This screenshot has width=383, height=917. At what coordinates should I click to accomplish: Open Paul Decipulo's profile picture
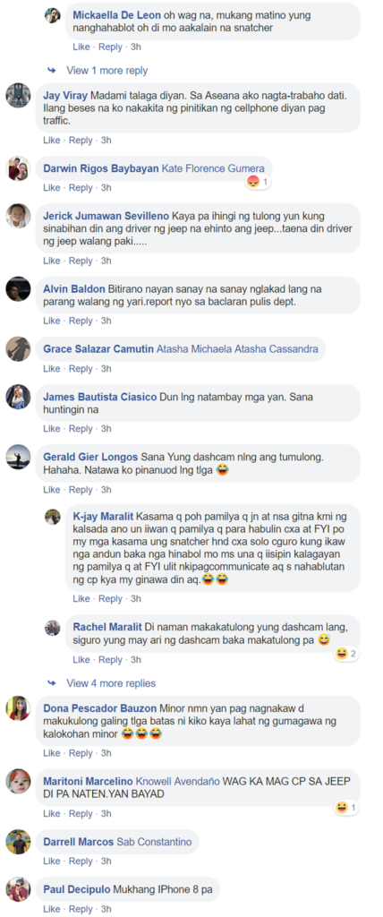18,889
